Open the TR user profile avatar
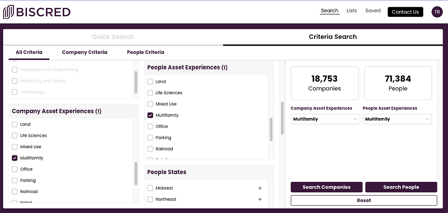This screenshot has height=213, width=448. (437, 12)
